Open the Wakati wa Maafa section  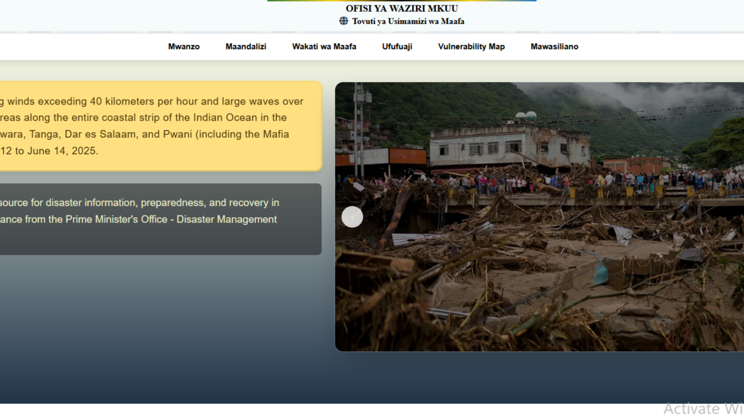[x=324, y=46]
